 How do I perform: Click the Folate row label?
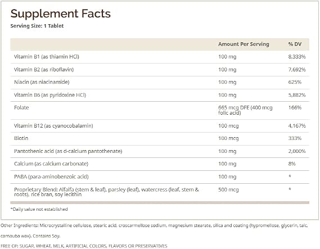(x=21, y=108)
